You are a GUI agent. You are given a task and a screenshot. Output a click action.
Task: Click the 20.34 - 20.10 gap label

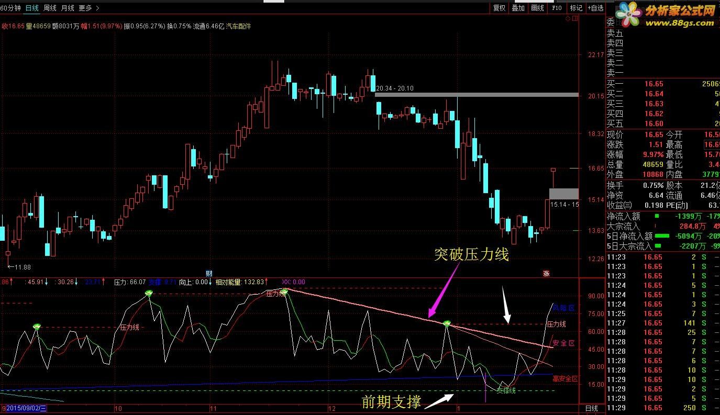click(x=395, y=88)
